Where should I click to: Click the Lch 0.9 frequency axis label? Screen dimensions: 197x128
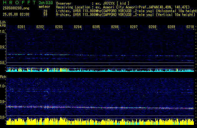[2, 47]
